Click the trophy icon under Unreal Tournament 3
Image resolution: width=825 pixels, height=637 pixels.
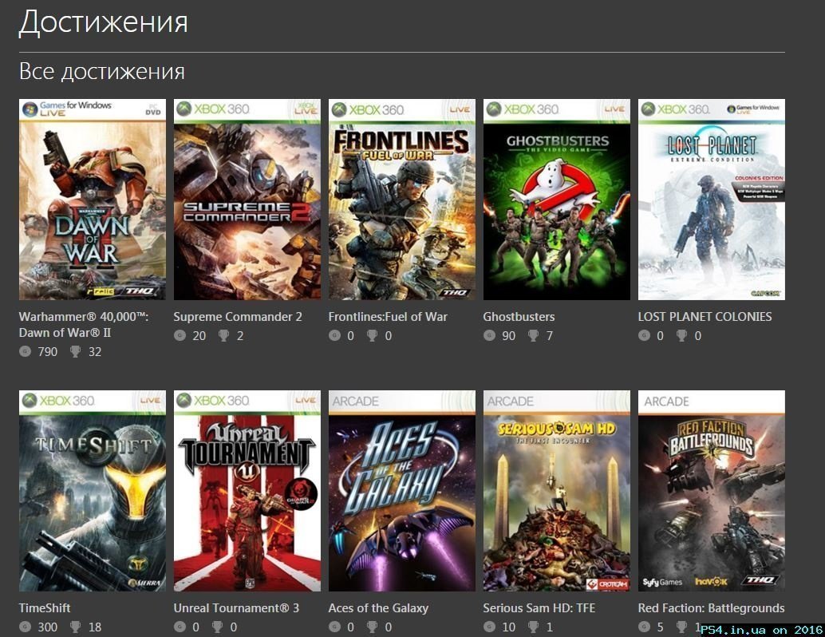point(217,627)
